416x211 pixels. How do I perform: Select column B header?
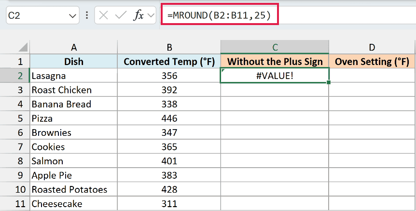[x=169, y=47]
